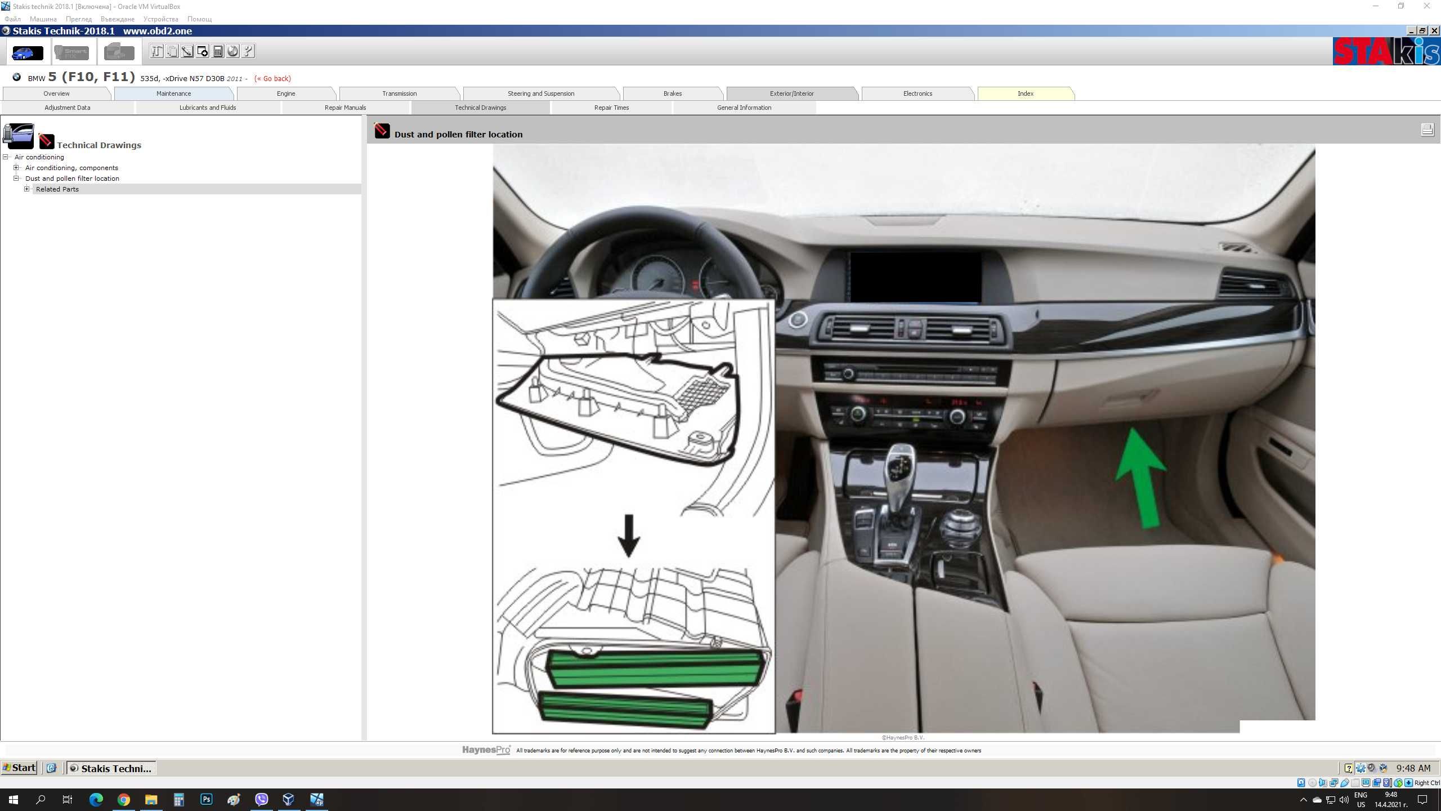
Task: Click the print icon above the drawing
Action: coord(1427,130)
